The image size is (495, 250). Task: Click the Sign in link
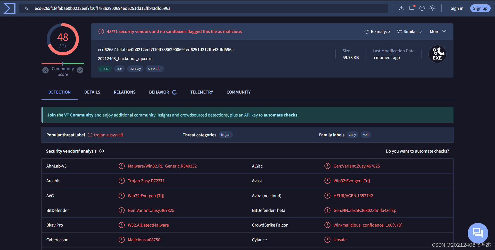click(x=457, y=8)
